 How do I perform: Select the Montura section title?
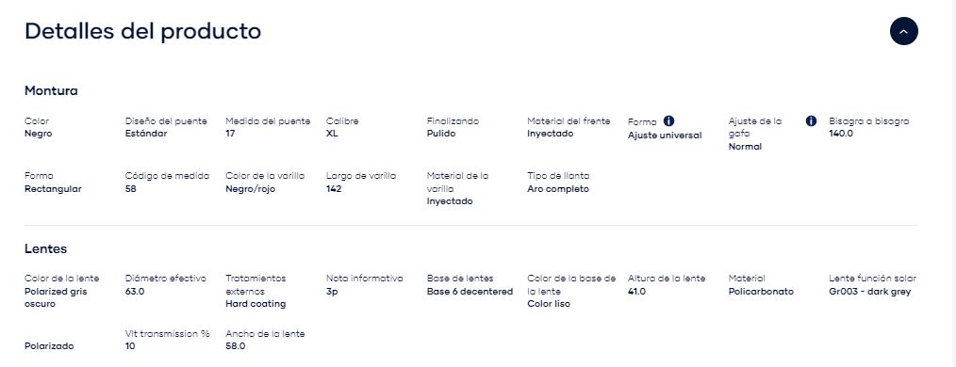click(x=51, y=90)
